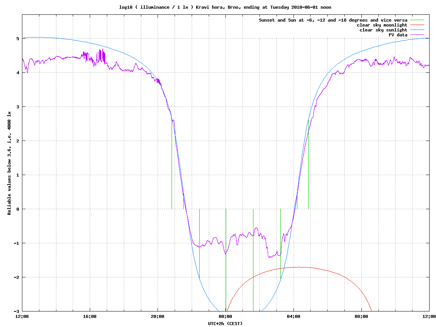
Task: Click the x-axis label '08:00'
Action: pos(361,317)
